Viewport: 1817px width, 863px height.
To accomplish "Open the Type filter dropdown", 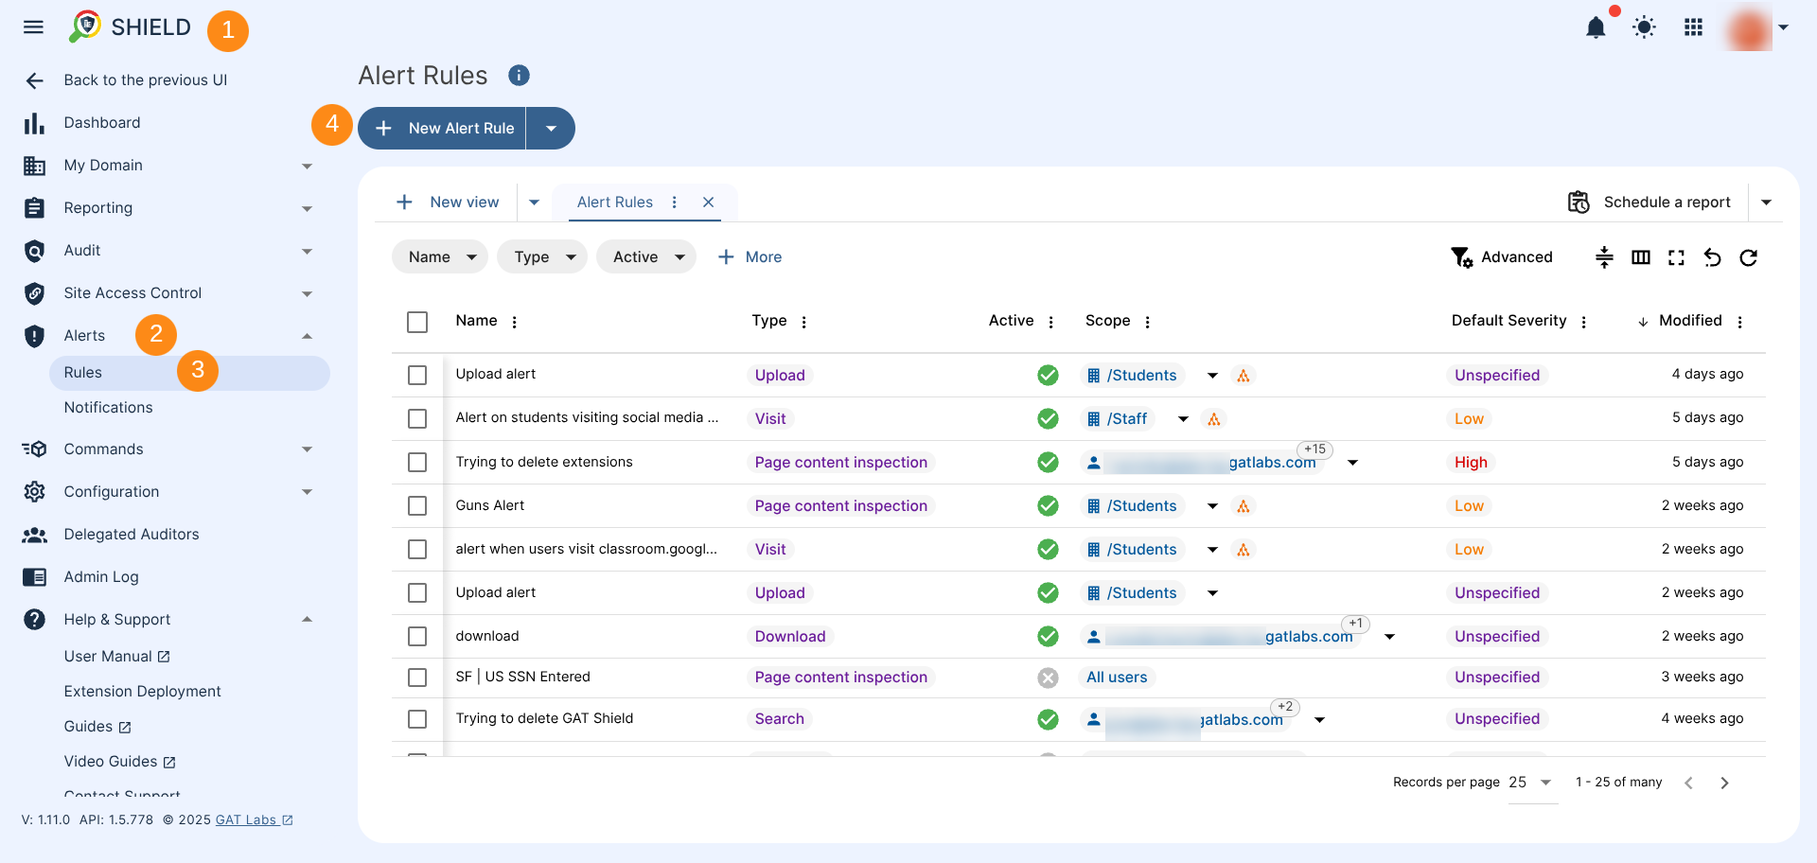I will [x=542, y=257].
